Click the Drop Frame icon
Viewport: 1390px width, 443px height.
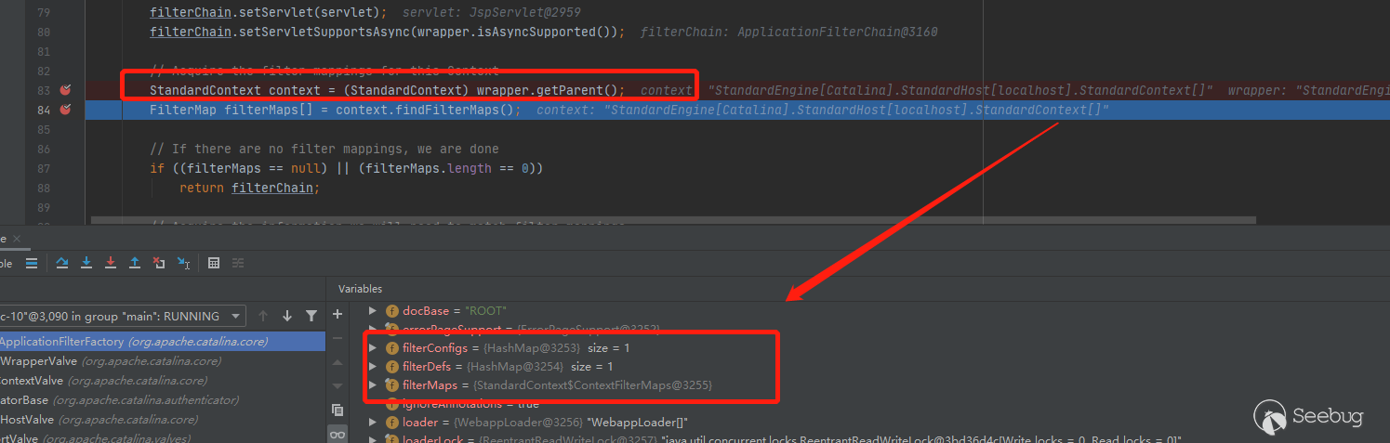coord(159,263)
